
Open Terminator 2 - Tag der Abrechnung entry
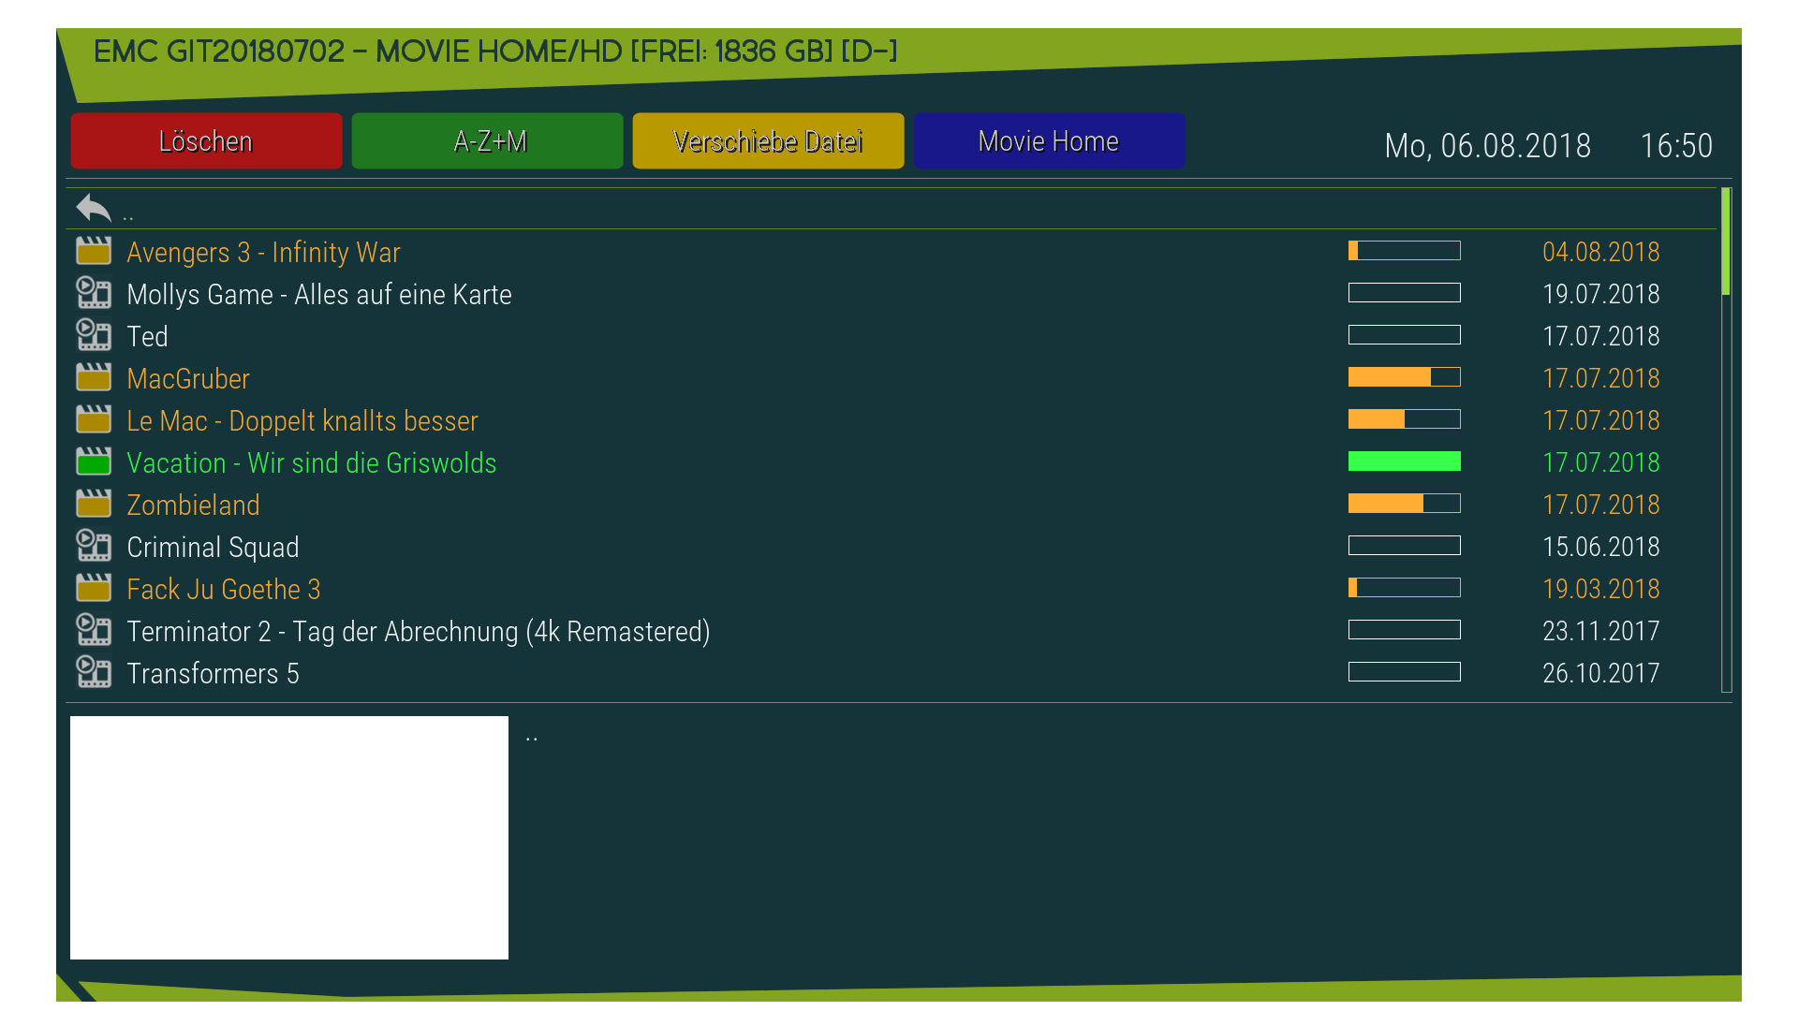tap(418, 631)
